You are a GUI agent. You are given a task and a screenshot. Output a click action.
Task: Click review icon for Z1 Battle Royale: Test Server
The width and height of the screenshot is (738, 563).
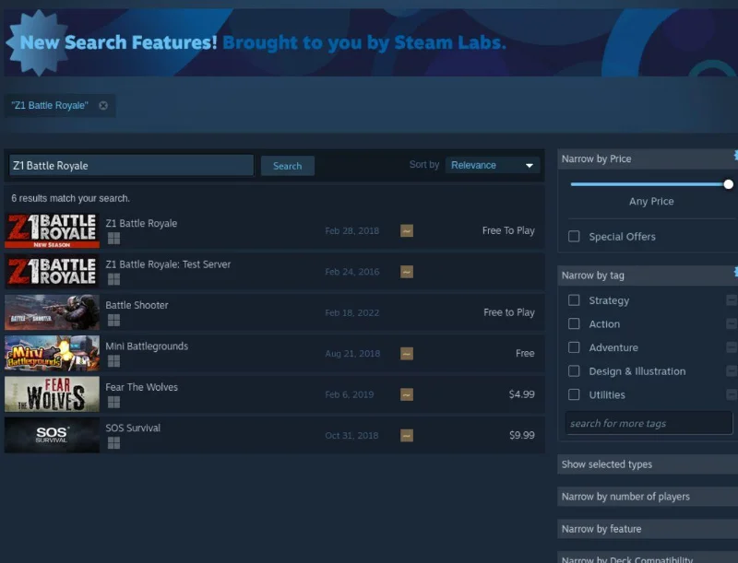407,272
